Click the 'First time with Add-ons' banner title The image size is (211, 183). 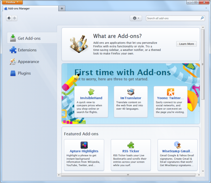pyautogui.click(x=123, y=72)
